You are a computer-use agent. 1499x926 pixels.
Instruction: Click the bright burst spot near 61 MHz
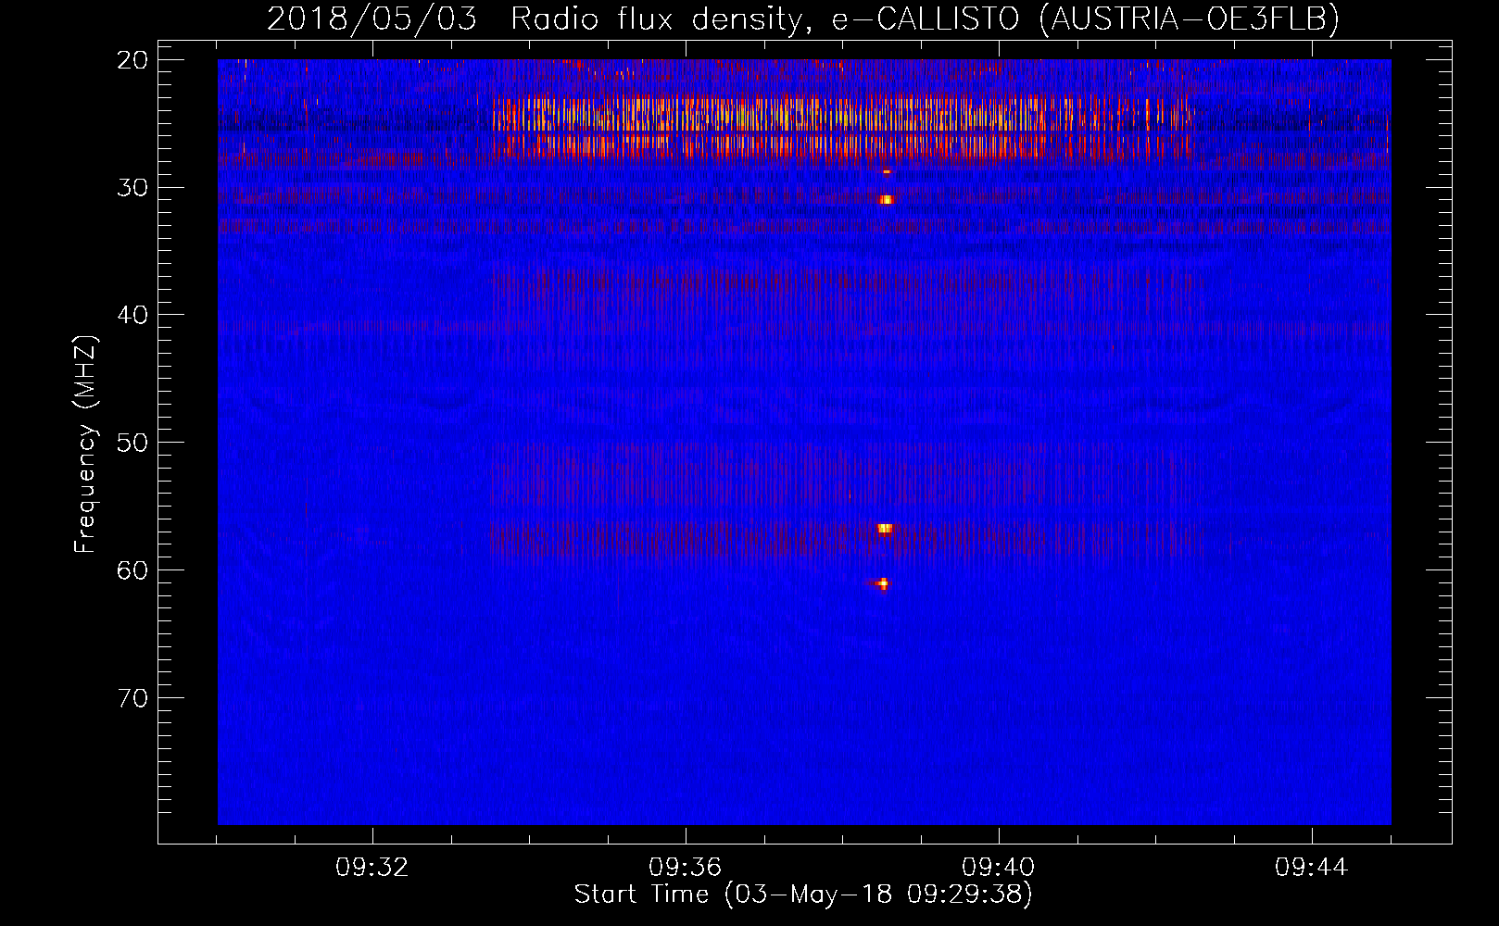[x=883, y=583]
